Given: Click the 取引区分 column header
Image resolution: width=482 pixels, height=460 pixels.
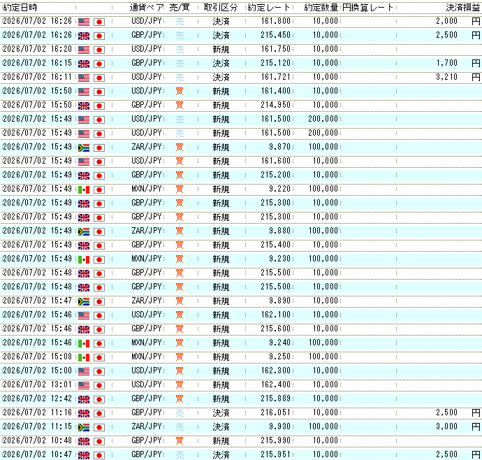Looking at the screenshot, I should click(221, 8).
